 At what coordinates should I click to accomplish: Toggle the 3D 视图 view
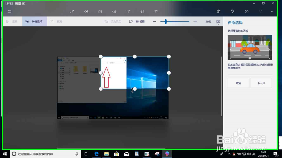click(x=137, y=22)
